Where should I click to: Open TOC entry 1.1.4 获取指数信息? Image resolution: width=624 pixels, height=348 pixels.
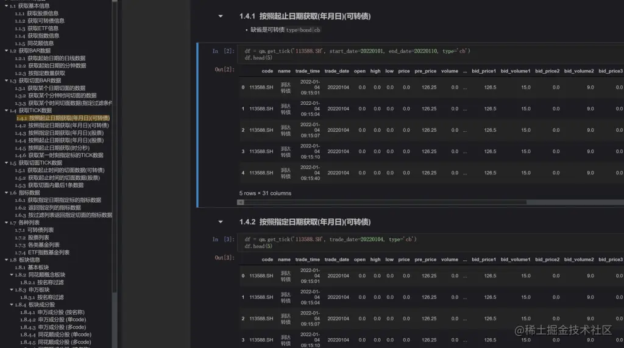pos(37,36)
